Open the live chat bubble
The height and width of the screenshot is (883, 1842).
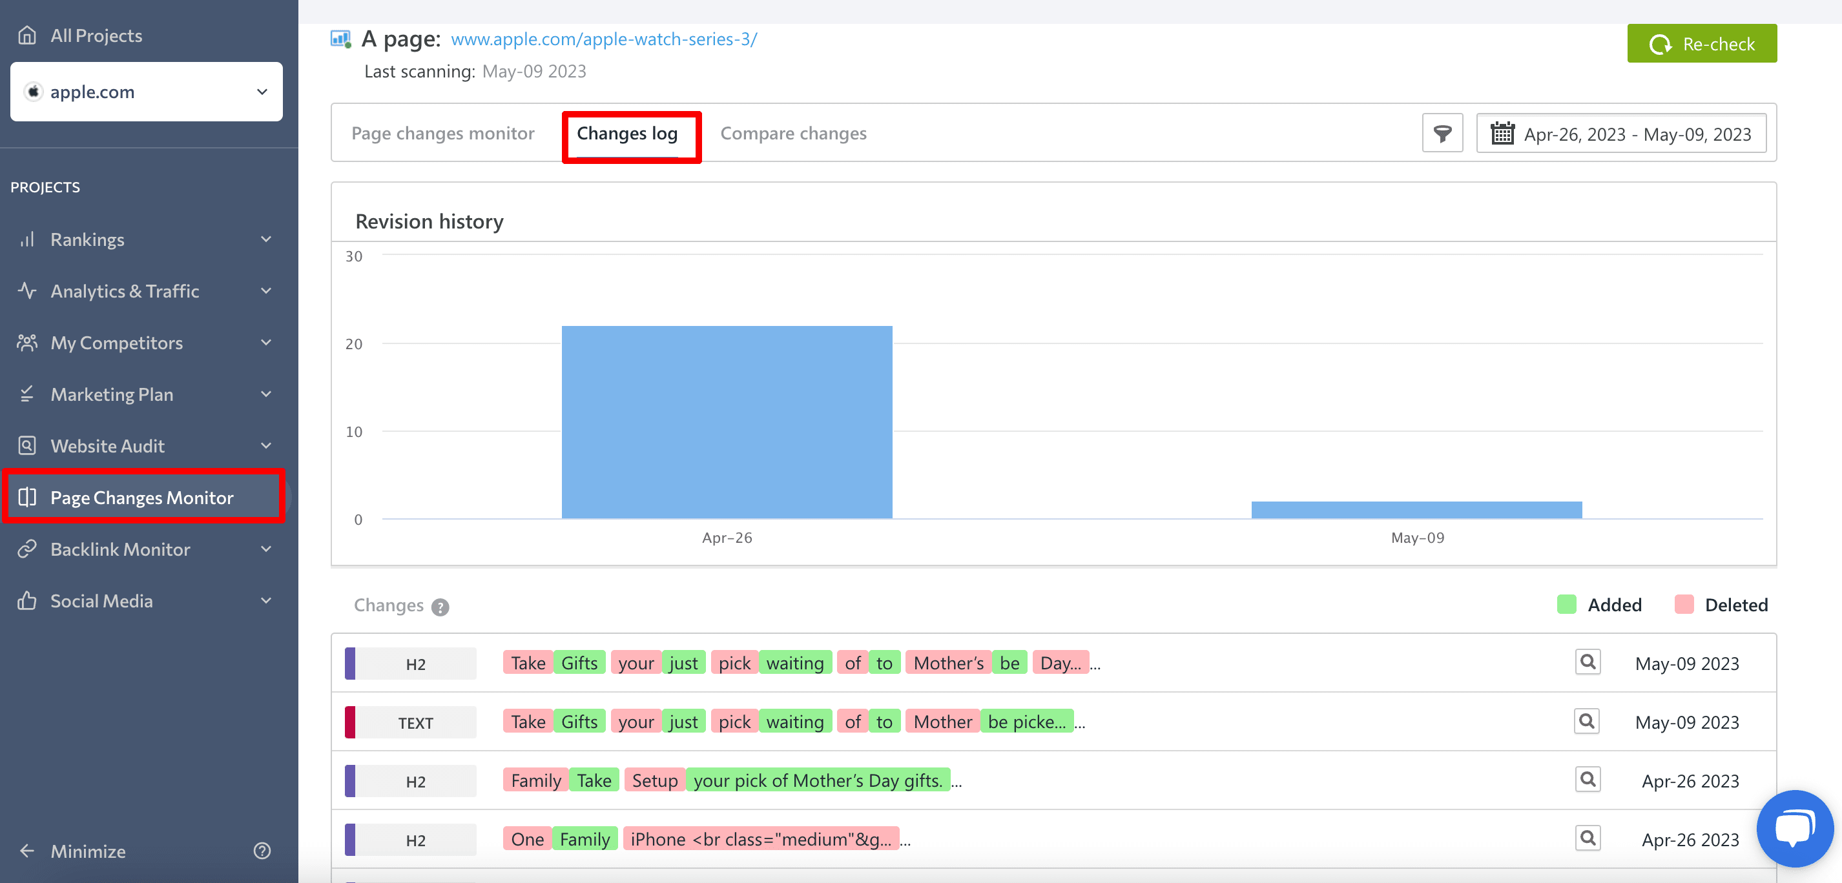pos(1795,829)
